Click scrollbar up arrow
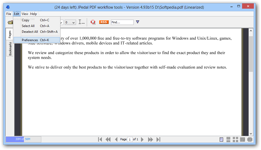Screen dimensions: 261x150 (x=251, y=31)
